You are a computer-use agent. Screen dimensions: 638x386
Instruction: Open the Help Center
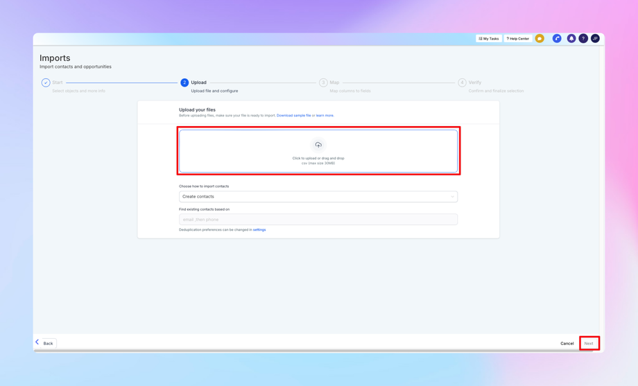click(518, 39)
